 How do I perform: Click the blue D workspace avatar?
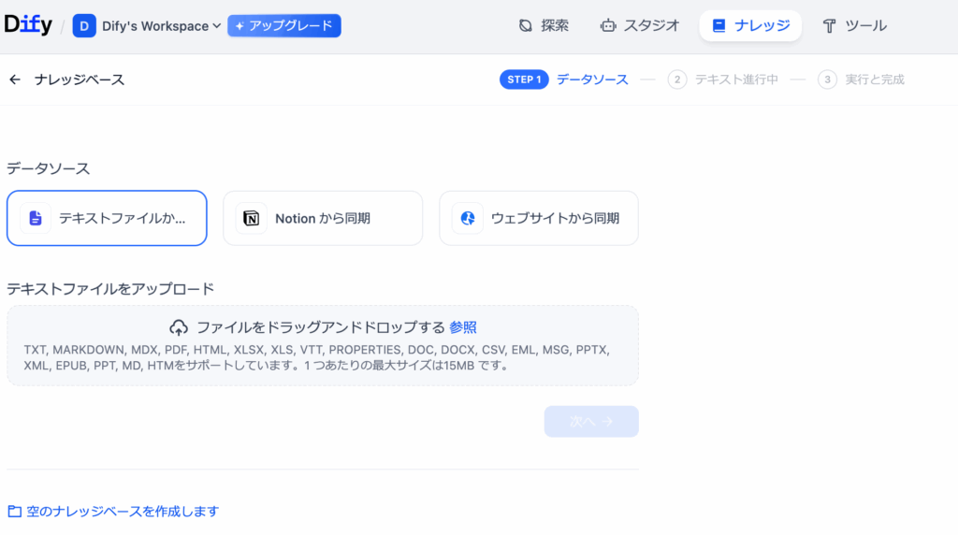pos(84,26)
